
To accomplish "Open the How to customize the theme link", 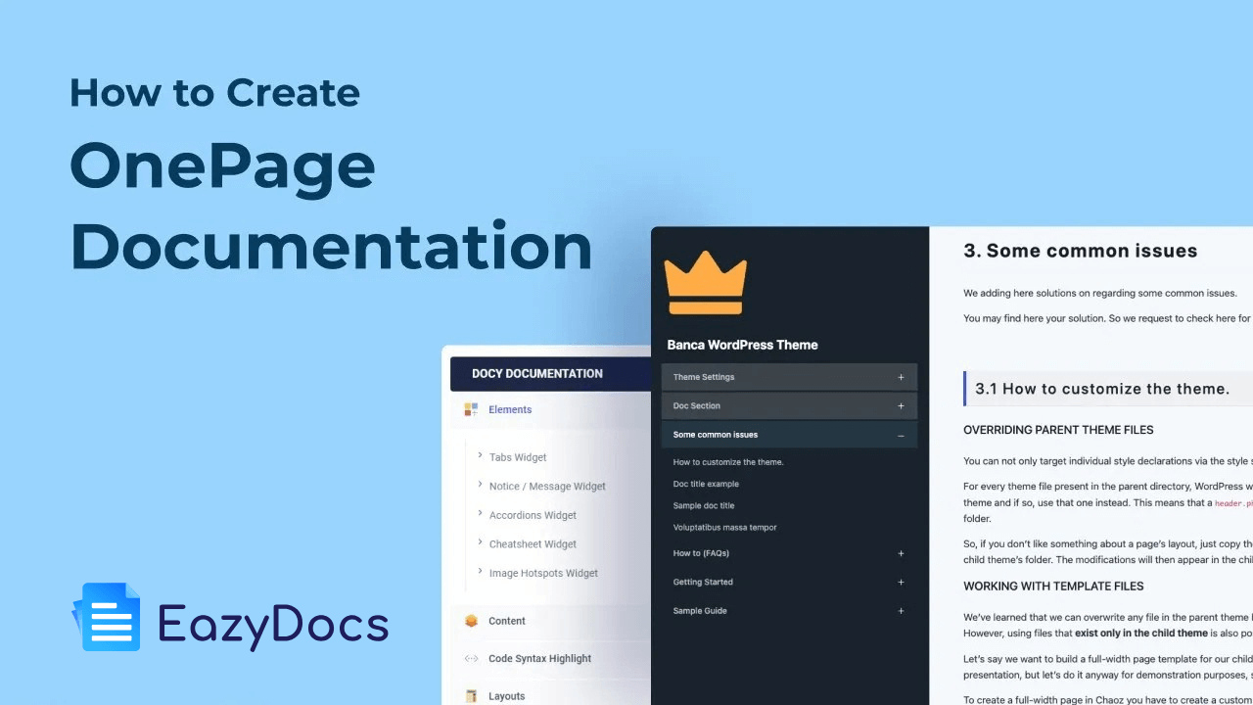I will point(728,461).
